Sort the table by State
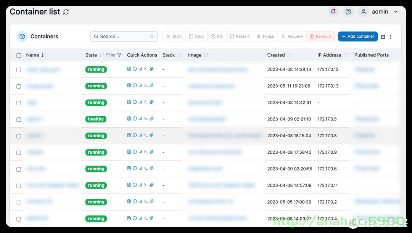This screenshot has height=233, width=412. (95, 55)
